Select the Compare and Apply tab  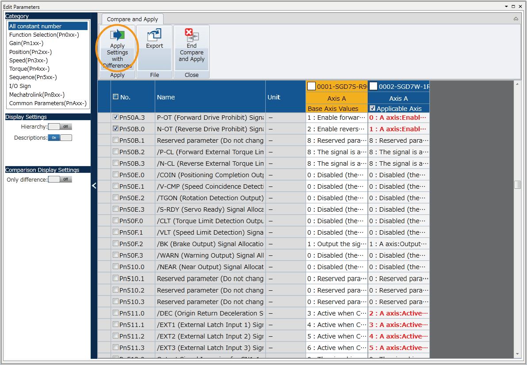[133, 19]
